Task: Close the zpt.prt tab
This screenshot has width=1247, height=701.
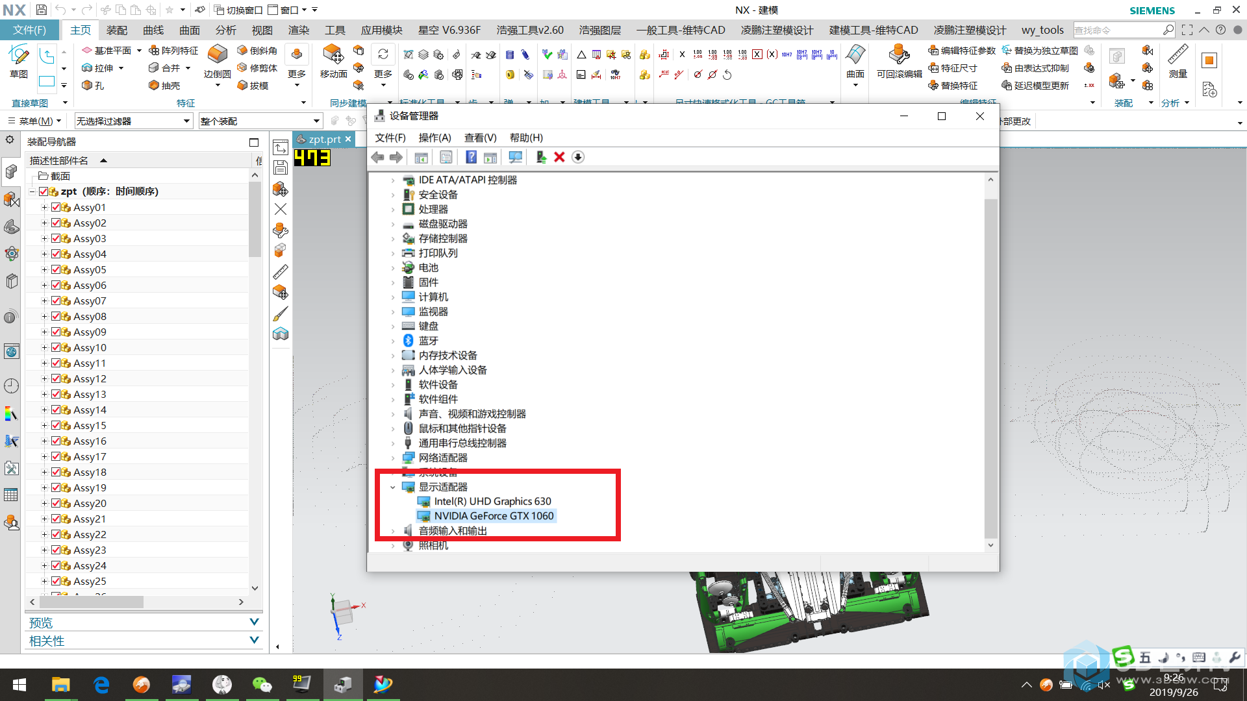Action: 348,139
